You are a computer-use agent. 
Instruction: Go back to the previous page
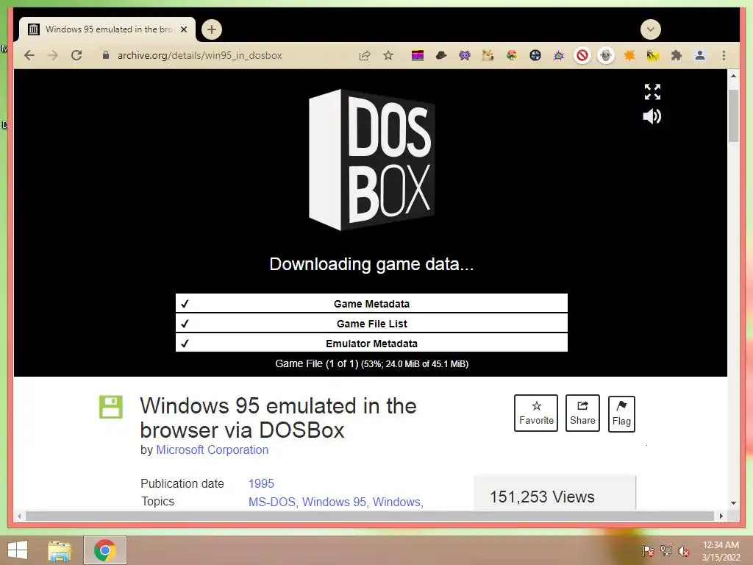pos(29,55)
